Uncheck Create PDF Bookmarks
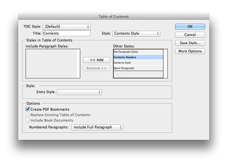Screen dimensions: 225x160 27,109
